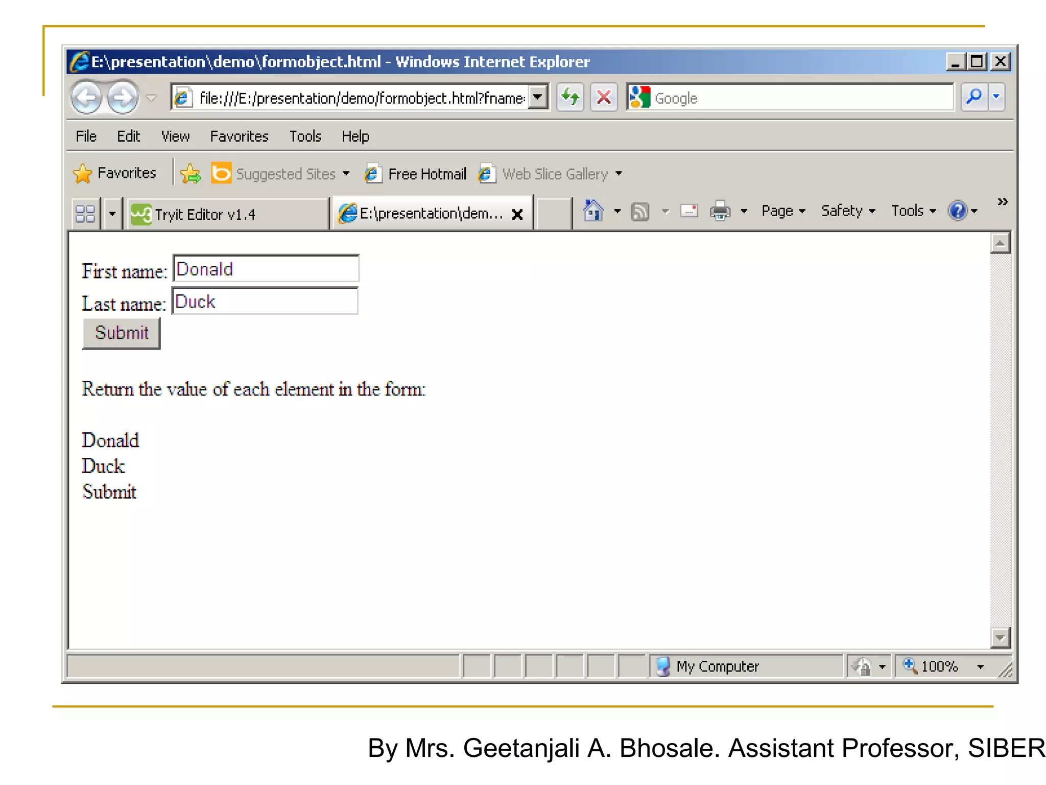The height and width of the screenshot is (785, 1046).
Task: Expand command bar overflow chevron
Action: coord(1003,202)
